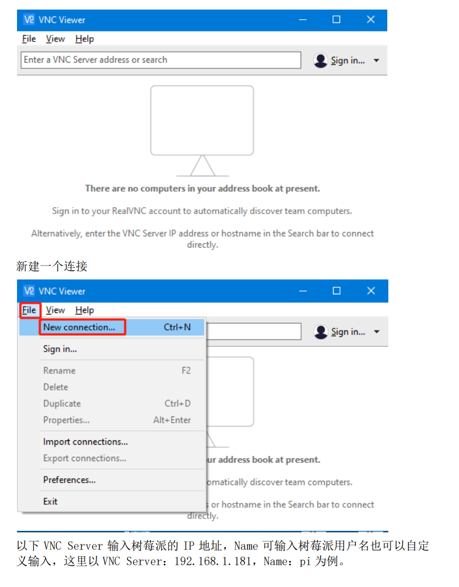Open Preferences... from File menu

tap(112, 480)
